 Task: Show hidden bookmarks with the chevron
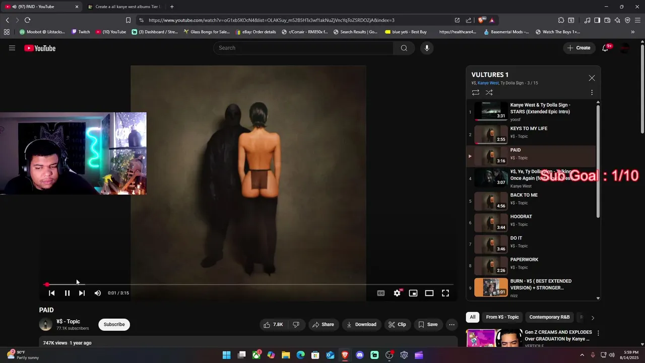point(633,32)
